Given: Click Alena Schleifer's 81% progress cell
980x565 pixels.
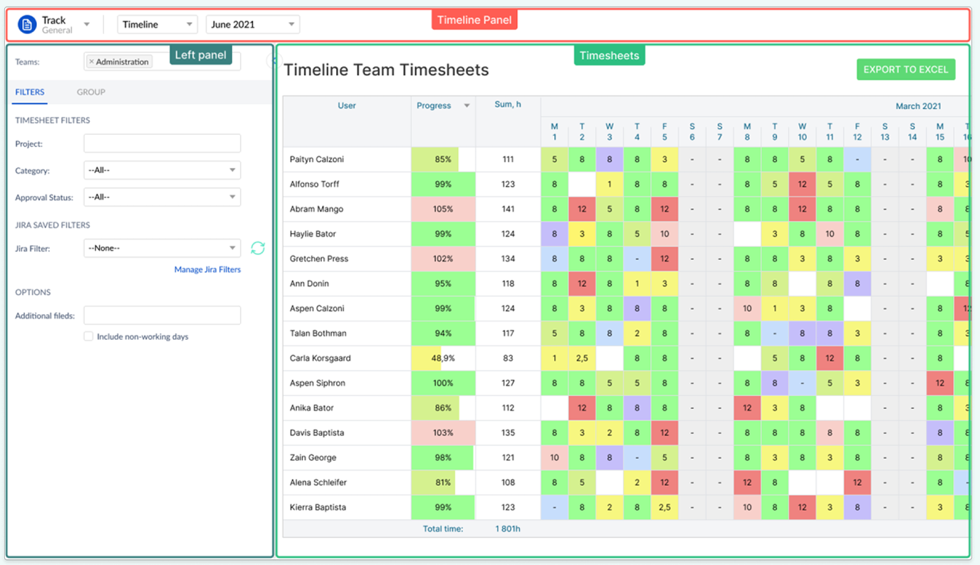Looking at the screenshot, I should pyautogui.click(x=443, y=483).
